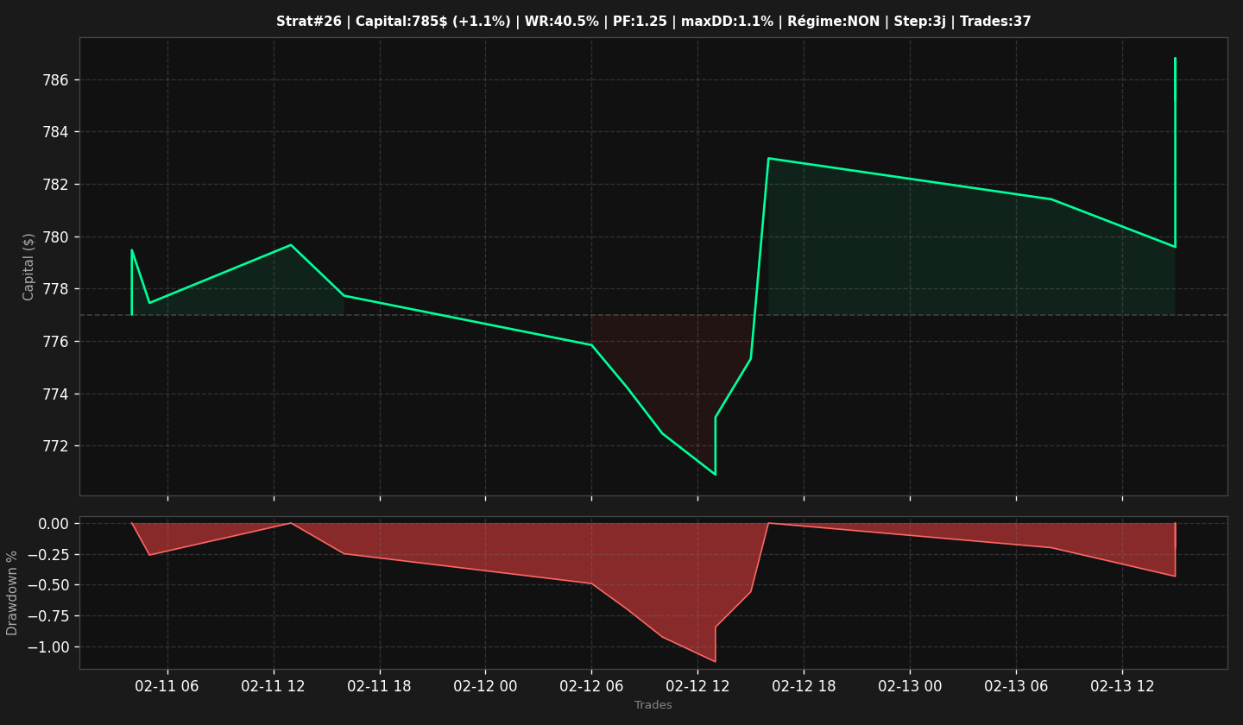1243x725 pixels.
Task: Click the capital curve low point near 771
Action: [715, 475]
